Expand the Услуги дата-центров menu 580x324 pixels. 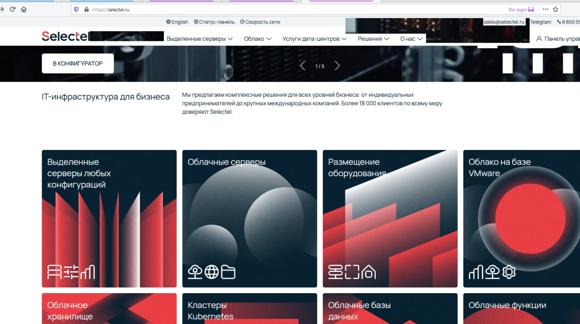point(314,39)
